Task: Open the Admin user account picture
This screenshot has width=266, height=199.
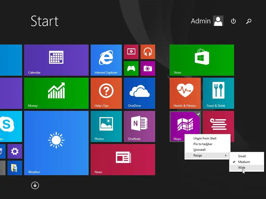Action: [x=218, y=21]
